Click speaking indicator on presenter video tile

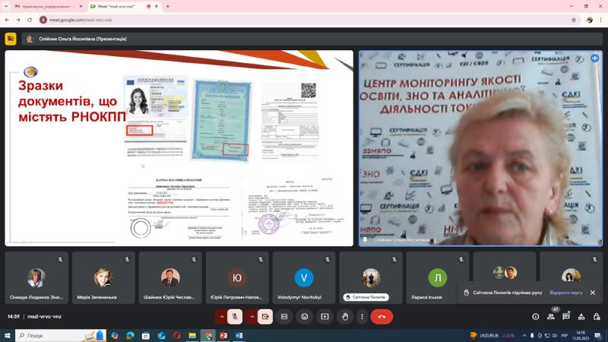click(595, 59)
